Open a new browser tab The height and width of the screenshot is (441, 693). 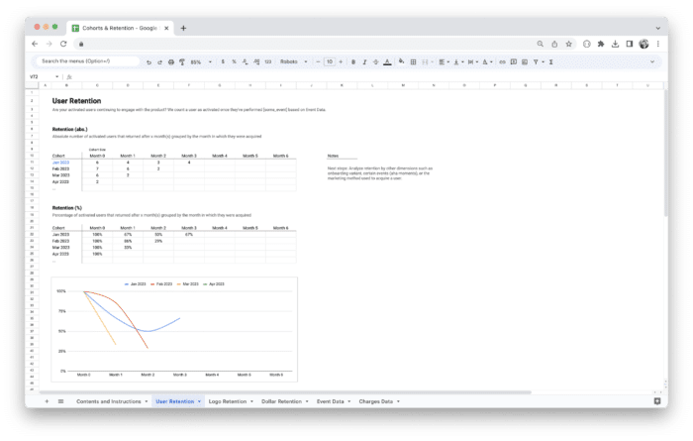(183, 28)
